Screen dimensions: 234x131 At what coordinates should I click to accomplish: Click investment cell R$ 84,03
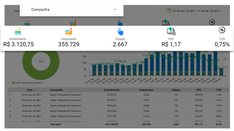112,106
